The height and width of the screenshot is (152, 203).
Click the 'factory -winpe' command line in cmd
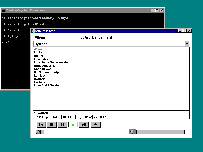[x=35, y=18]
